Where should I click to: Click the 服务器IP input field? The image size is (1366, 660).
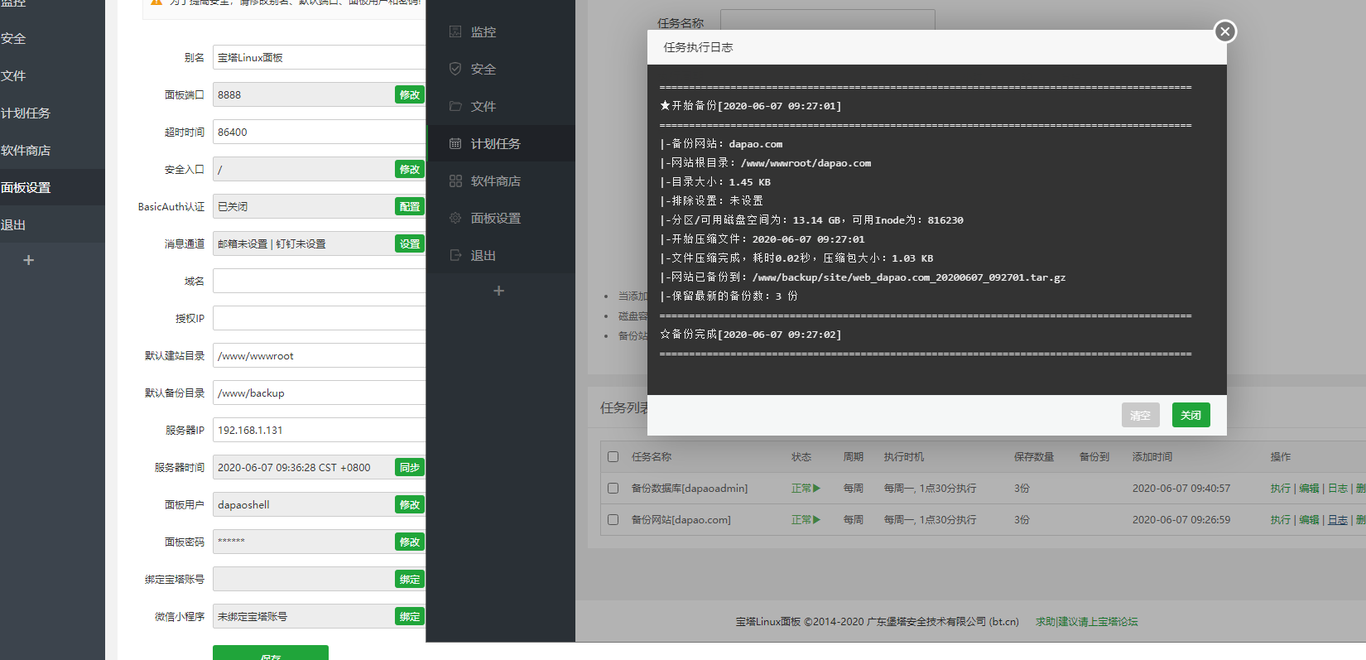(320, 430)
